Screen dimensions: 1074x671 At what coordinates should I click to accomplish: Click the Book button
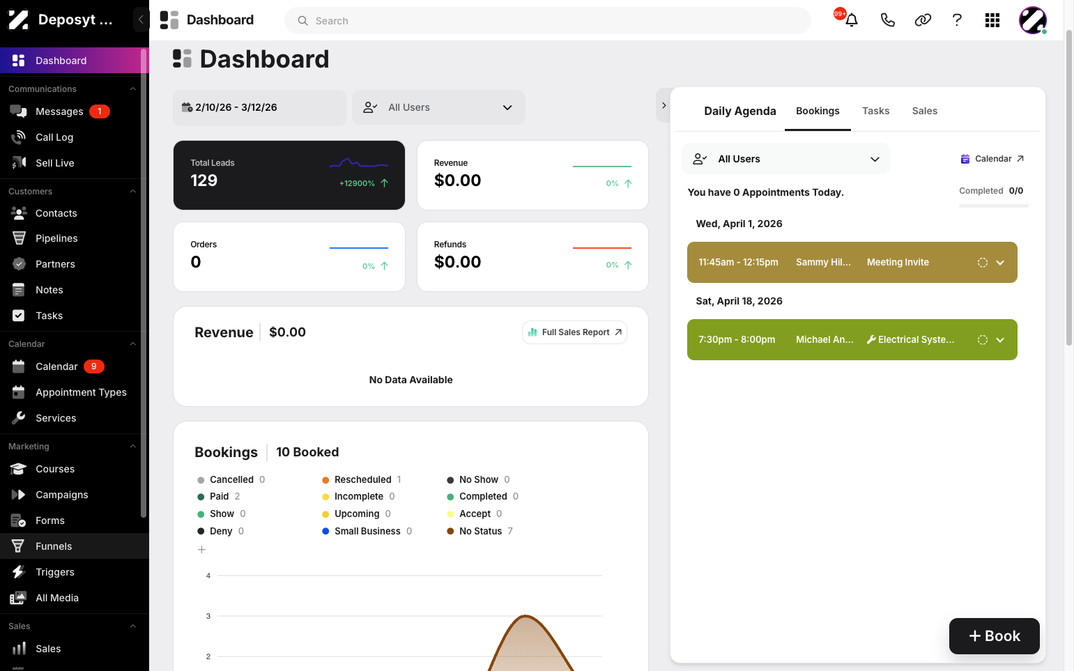click(x=995, y=636)
